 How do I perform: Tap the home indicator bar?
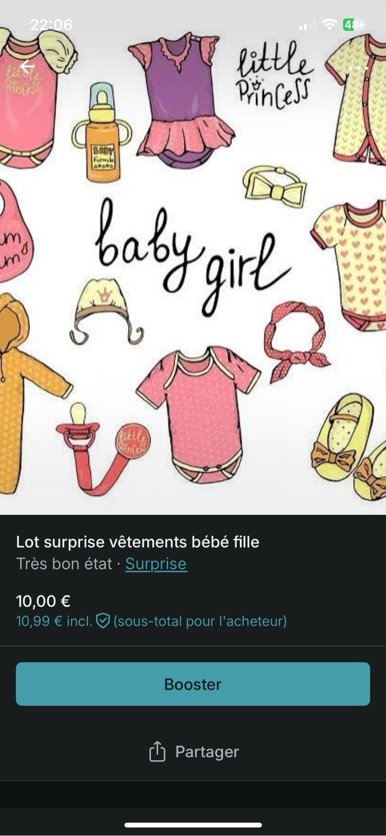point(193,825)
